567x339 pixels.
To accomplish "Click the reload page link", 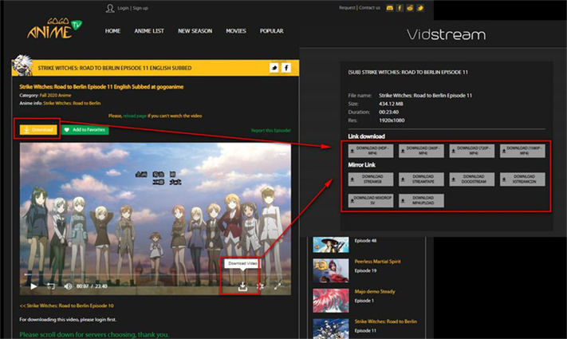I will coord(135,116).
